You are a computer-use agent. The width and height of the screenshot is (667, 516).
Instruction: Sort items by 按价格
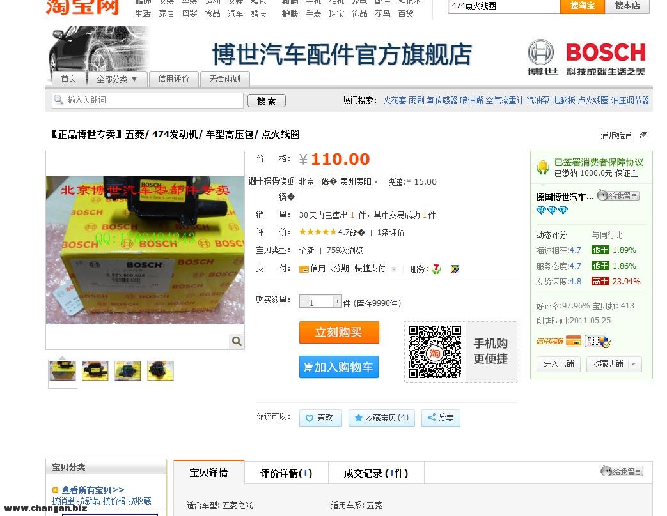tap(114, 501)
